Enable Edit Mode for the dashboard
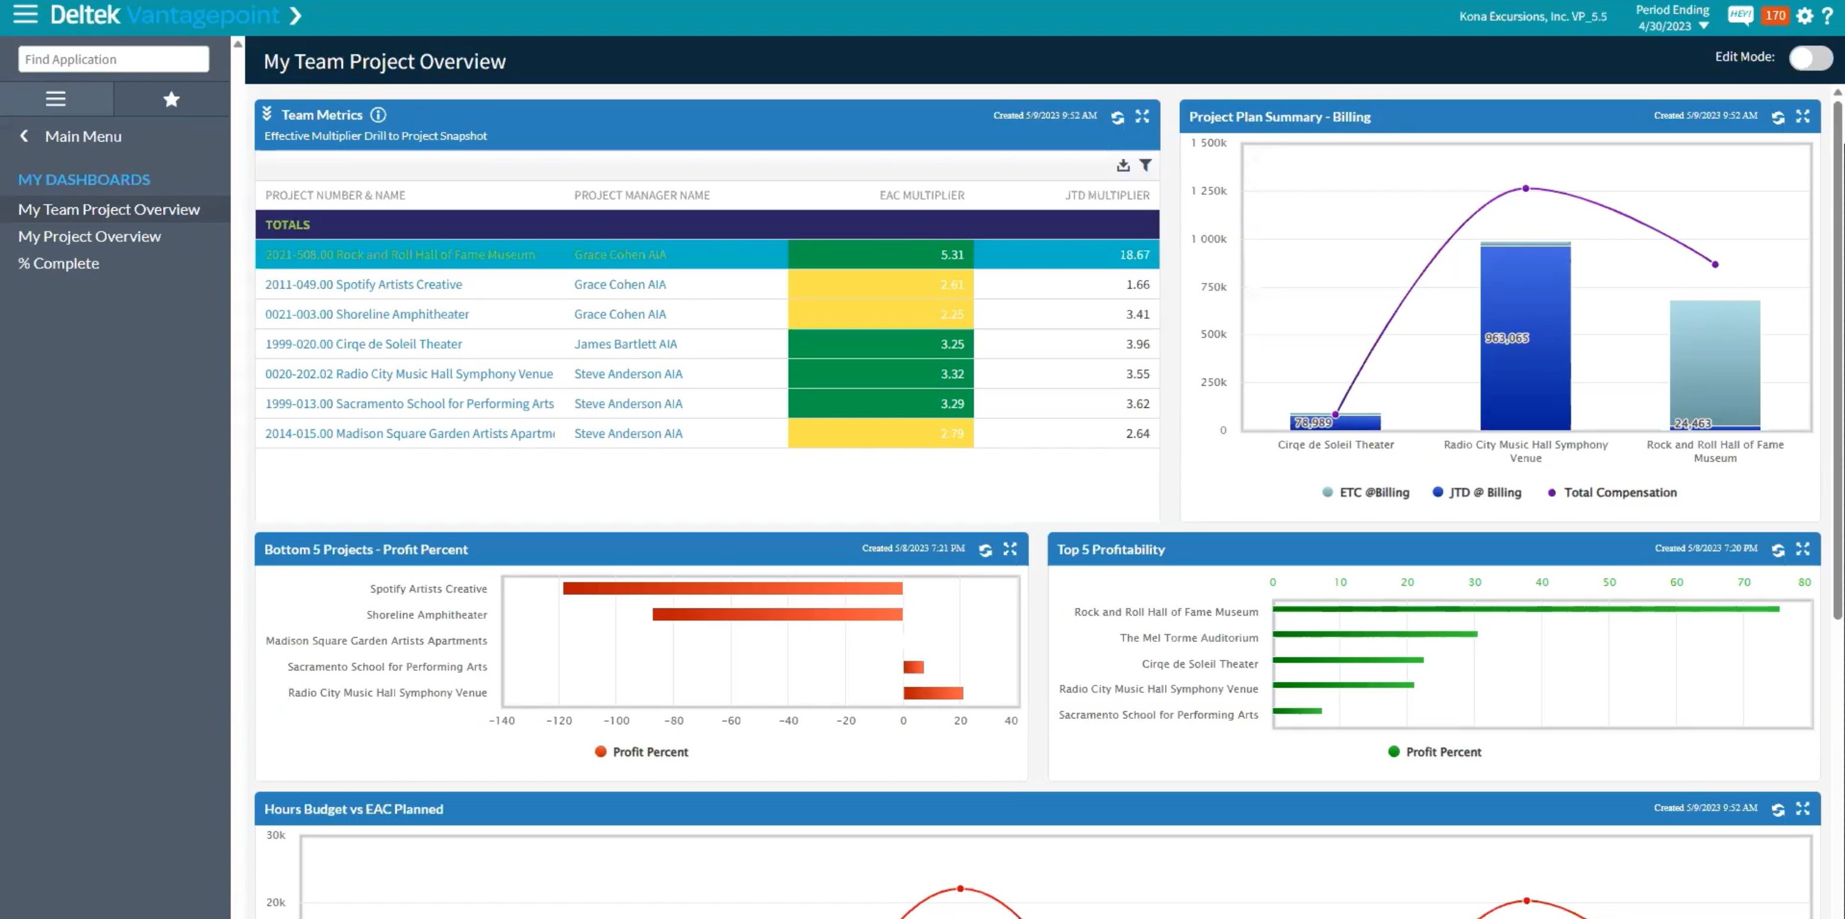 click(x=1810, y=59)
